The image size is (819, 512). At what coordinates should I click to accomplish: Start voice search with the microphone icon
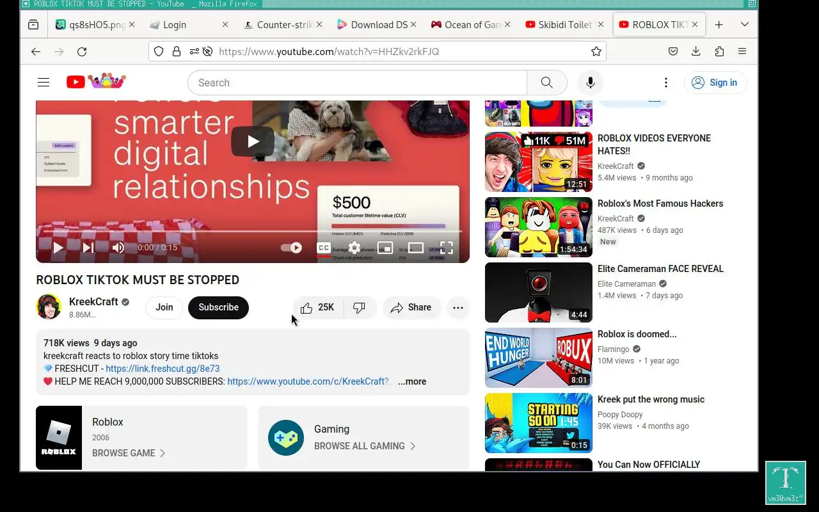click(590, 83)
